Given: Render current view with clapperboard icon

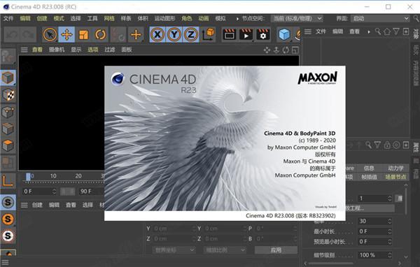Looking at the screenshot, I should coord(230,34).
